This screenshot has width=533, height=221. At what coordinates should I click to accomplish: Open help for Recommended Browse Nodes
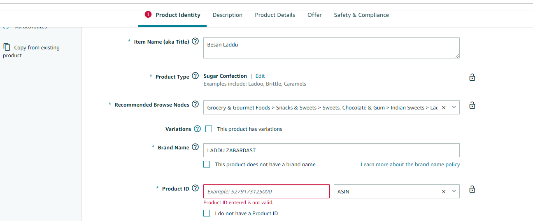coord(196,105)
